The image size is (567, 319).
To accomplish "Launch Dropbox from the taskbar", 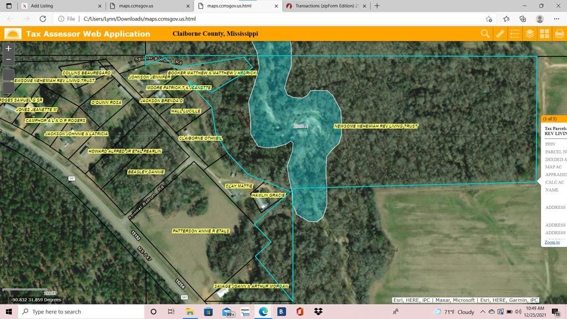I will [x=317, y=311].
